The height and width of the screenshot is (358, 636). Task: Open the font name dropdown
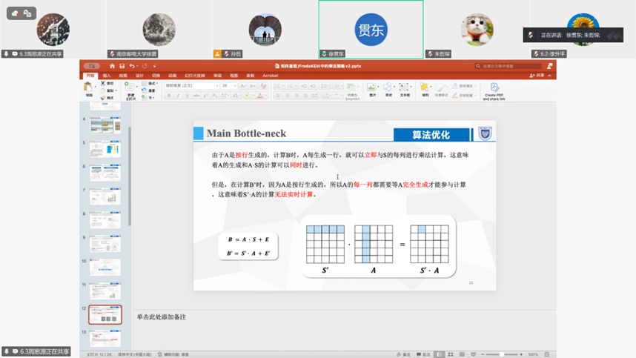[x=191, y=85]
